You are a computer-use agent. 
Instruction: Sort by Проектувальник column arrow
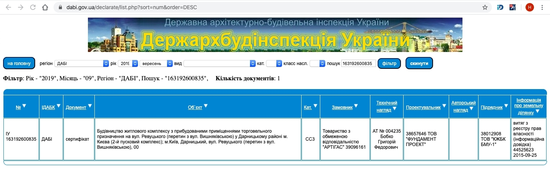coord(444,106)
